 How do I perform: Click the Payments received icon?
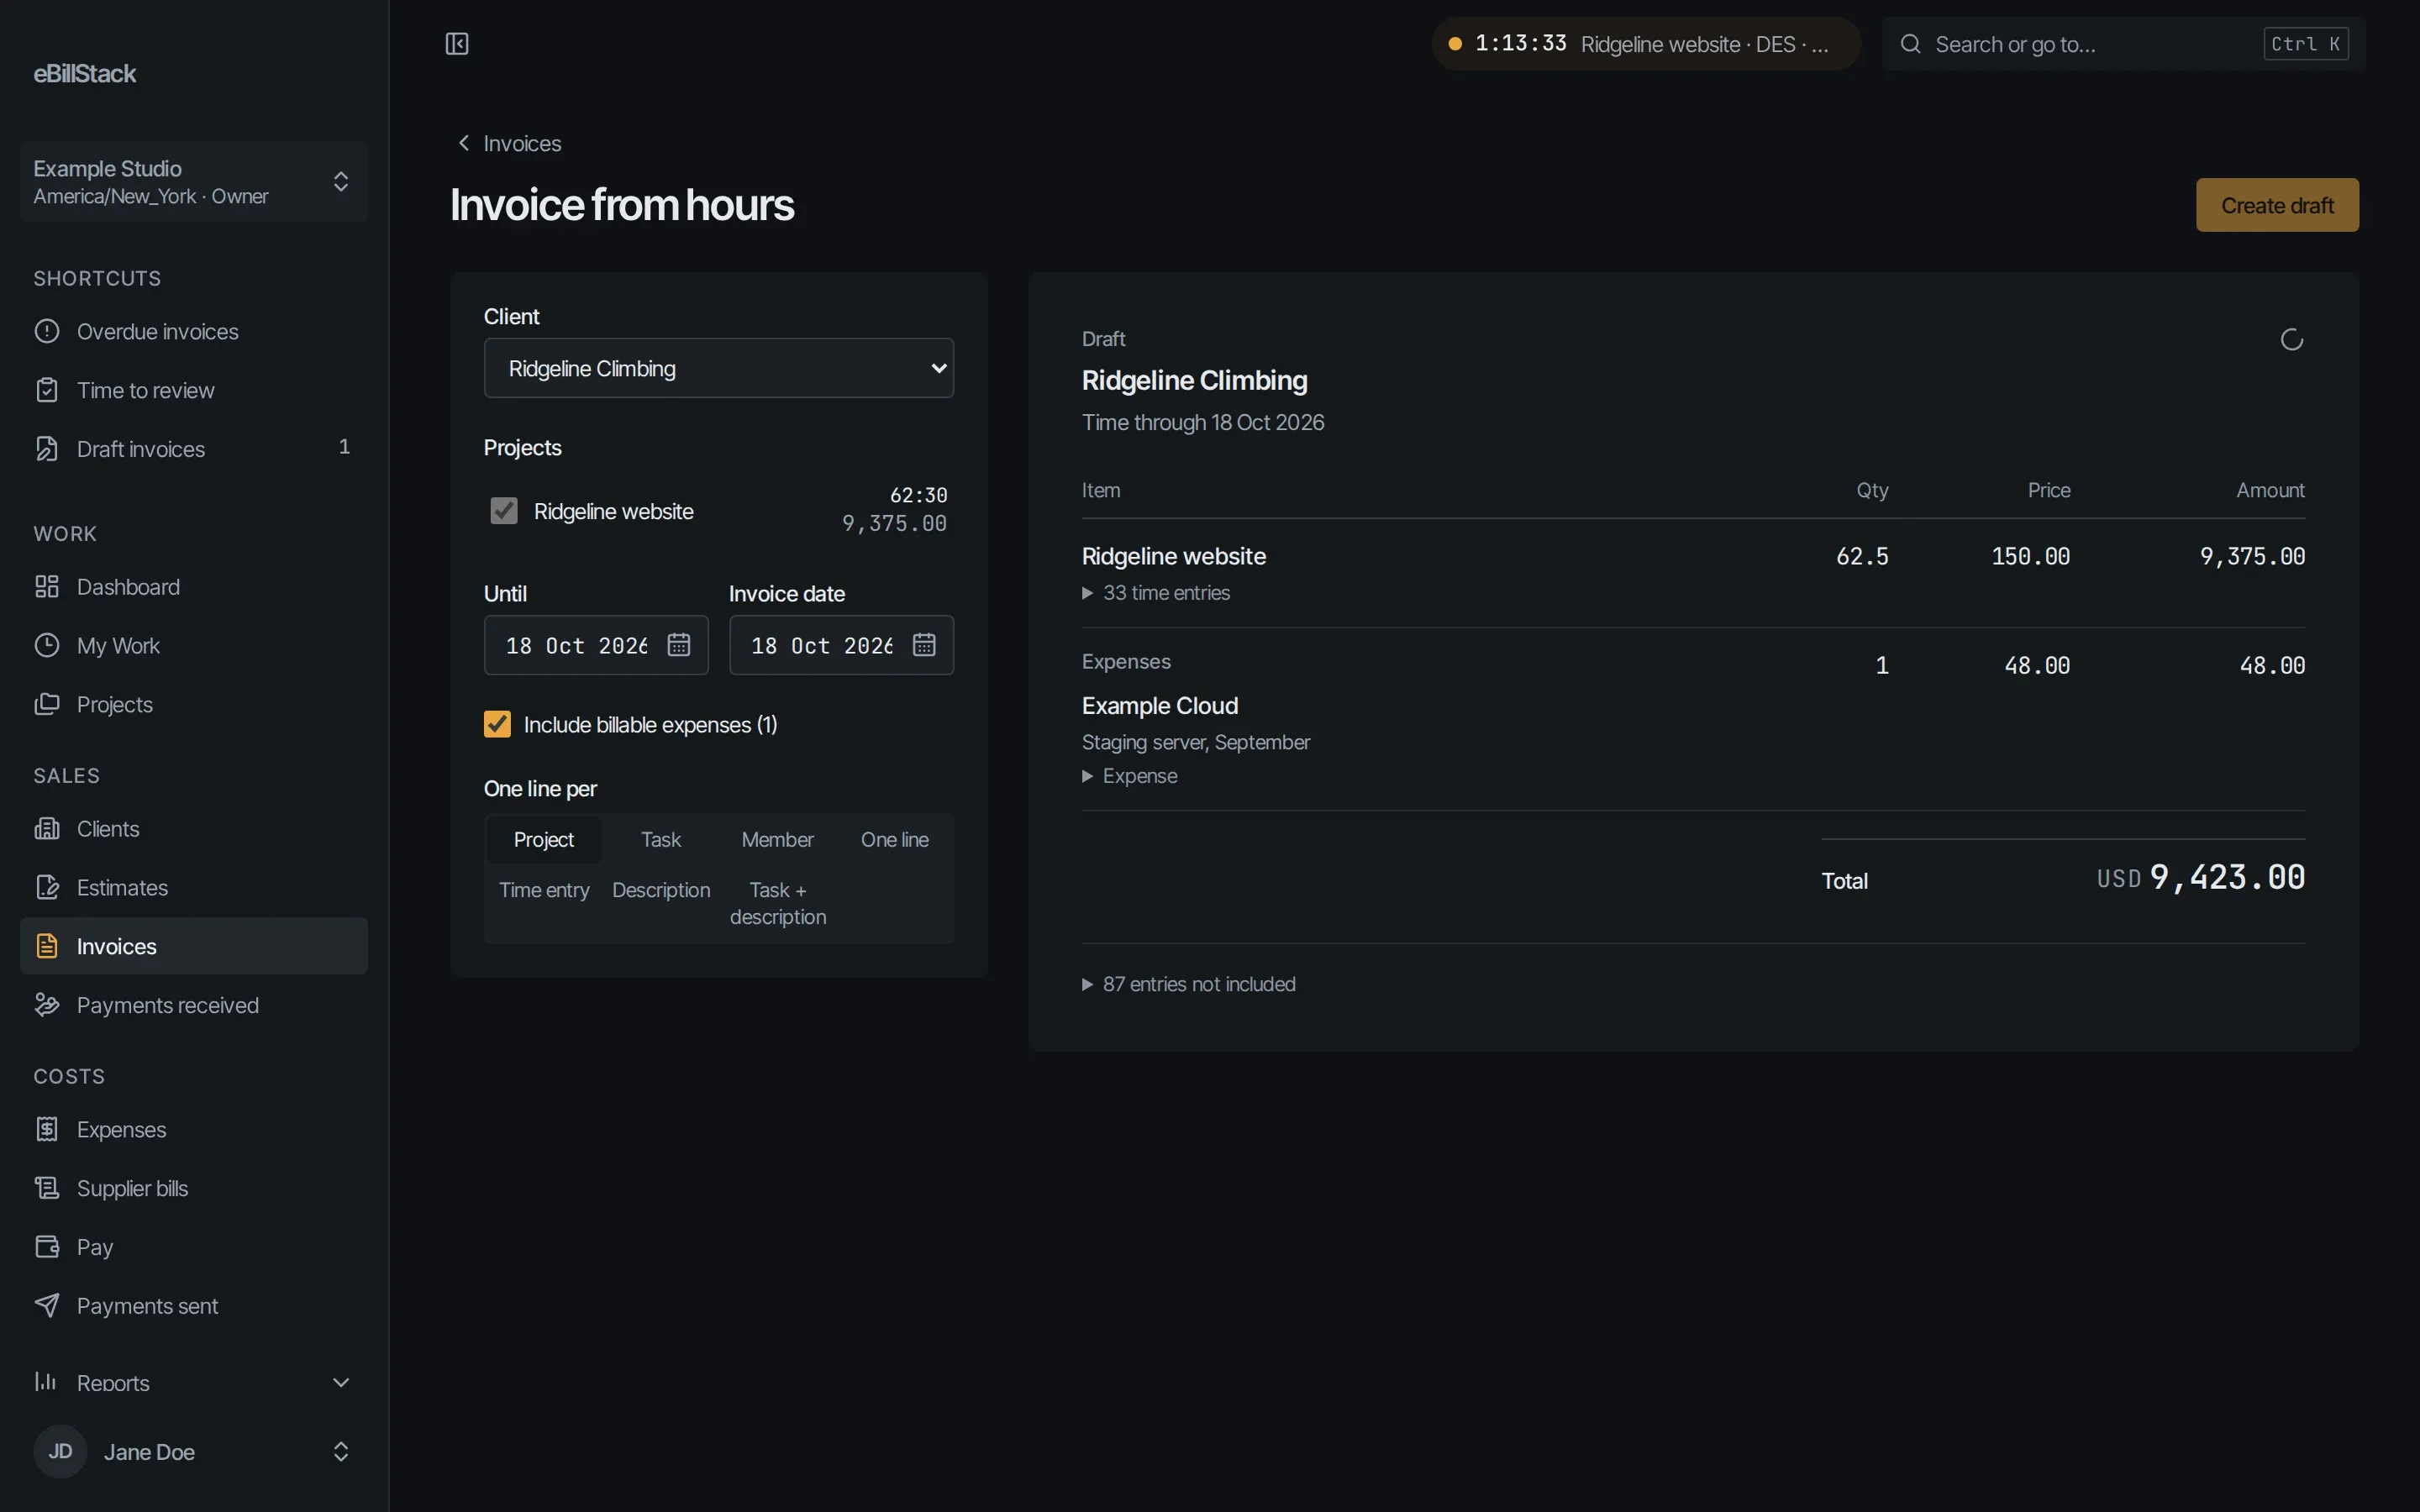click(x=47, y=1004)
